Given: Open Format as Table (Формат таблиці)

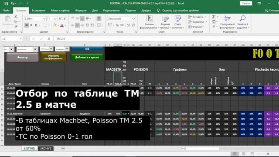Looking at the screenshot, I should [x=165, y=22].
